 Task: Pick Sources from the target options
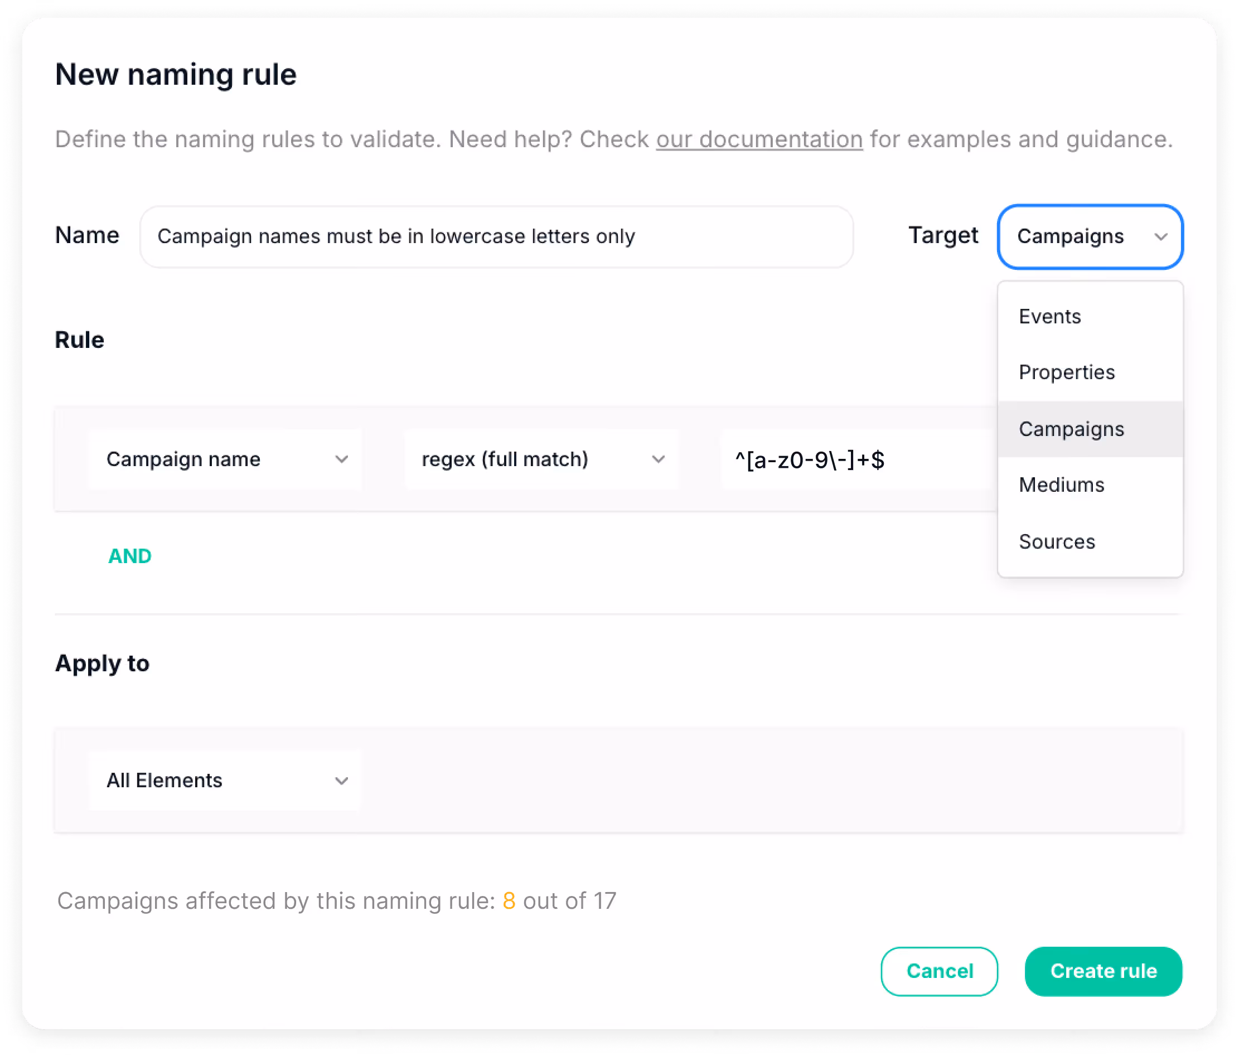point(1057,542)
